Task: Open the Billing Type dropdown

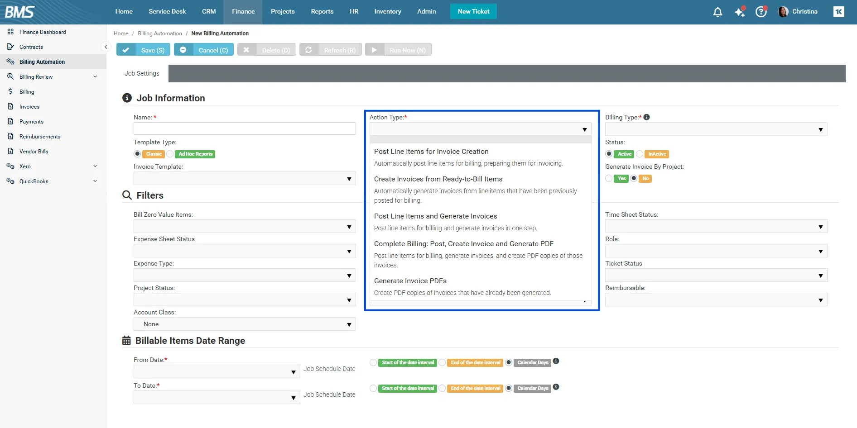Action: 716,129
